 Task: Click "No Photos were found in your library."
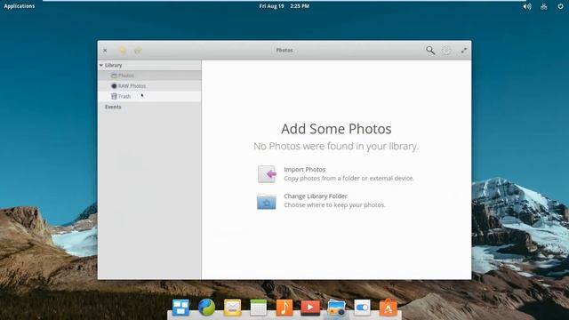click(x=336, y=146)
